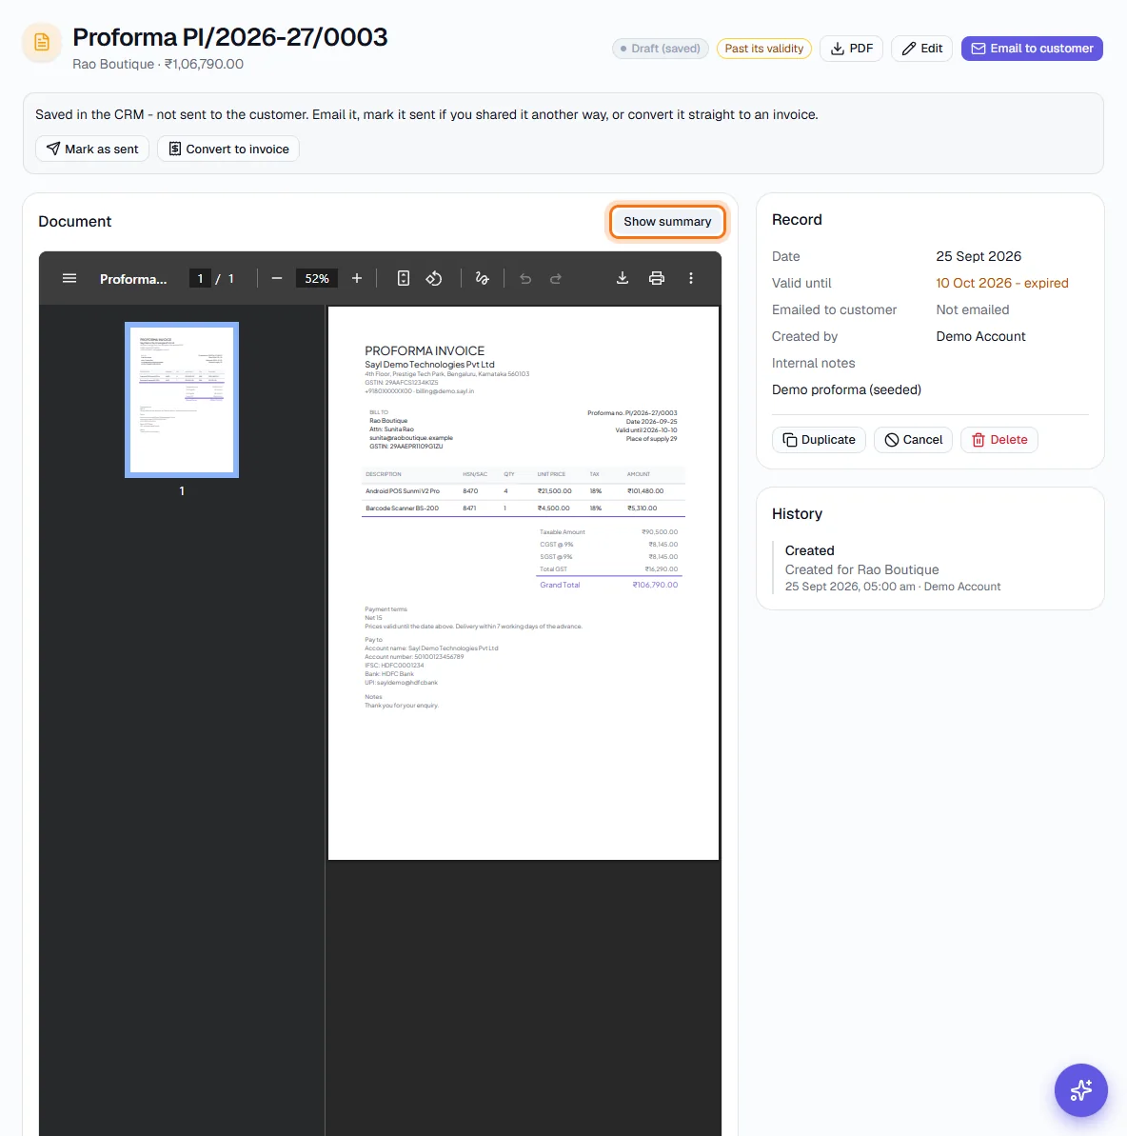Duplicate this proforma record

[819, 440]
